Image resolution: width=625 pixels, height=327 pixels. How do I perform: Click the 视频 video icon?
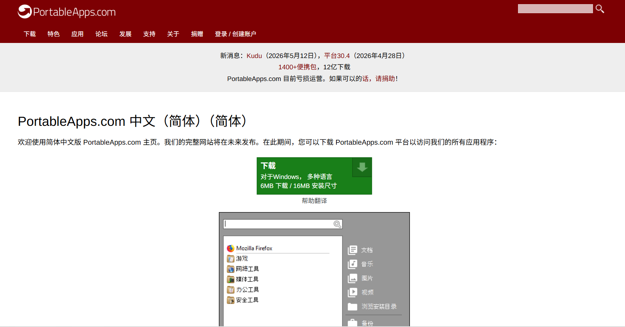[352, 292]
